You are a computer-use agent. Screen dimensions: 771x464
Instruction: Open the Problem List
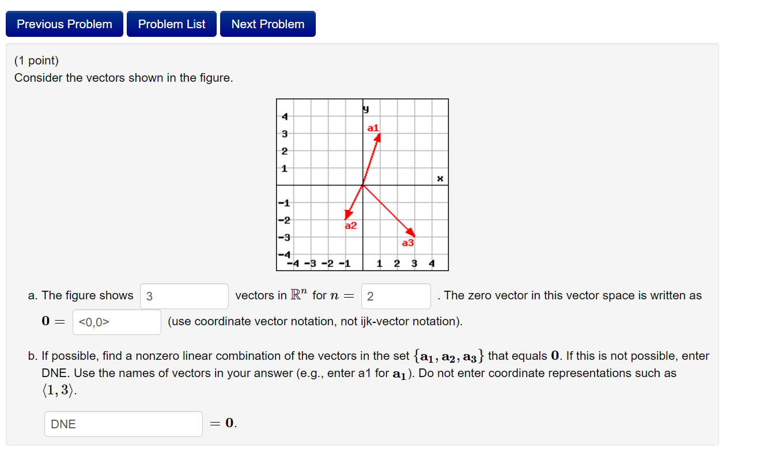tap(171, 24)
